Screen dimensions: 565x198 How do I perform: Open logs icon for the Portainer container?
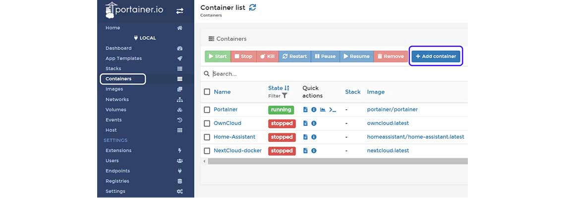tap(305, 110)
